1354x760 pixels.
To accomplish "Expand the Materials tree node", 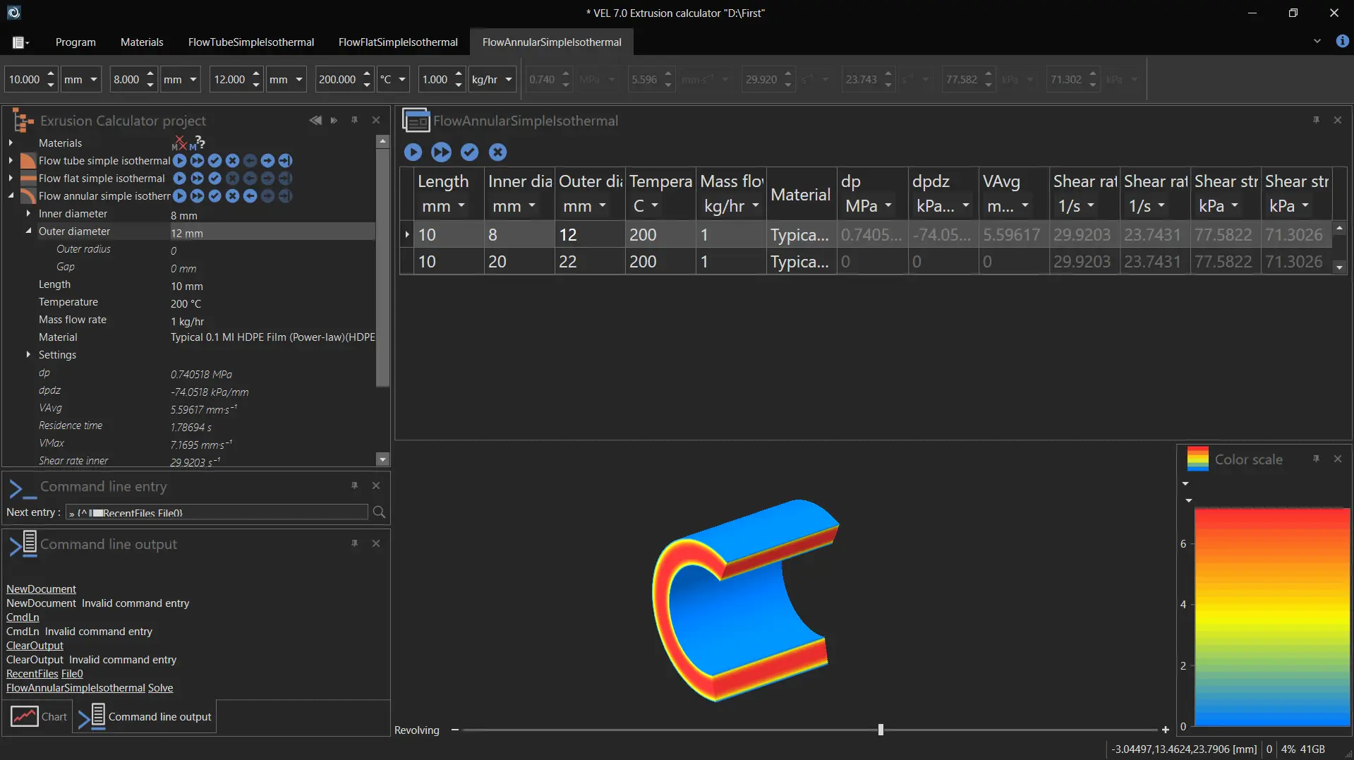I will tap(11, 143).
